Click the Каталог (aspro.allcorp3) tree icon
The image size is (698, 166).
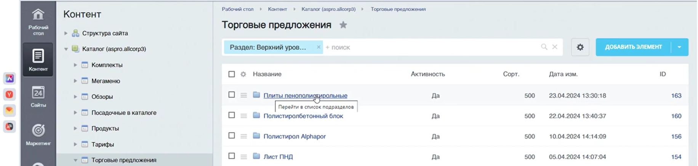click(75, 49)
